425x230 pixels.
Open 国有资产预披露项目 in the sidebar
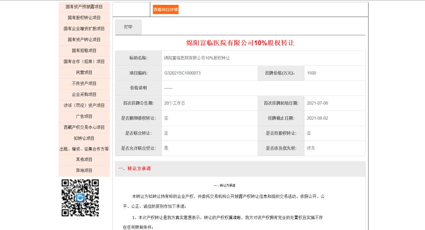(x=84, y=7)
